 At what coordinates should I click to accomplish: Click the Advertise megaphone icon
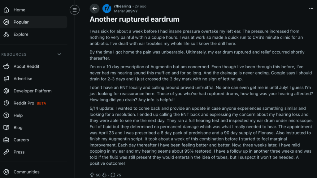click(x=6, y=79)
